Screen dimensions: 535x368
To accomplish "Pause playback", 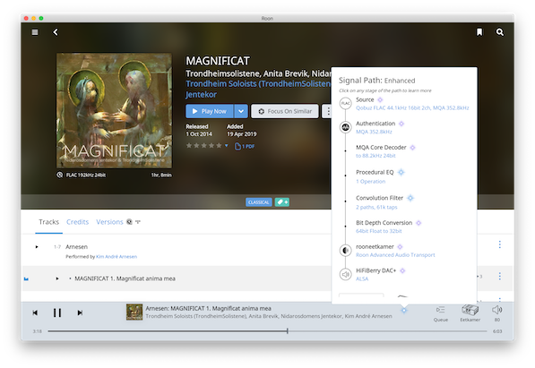I will pyautogui.click(x=57, y=312).
